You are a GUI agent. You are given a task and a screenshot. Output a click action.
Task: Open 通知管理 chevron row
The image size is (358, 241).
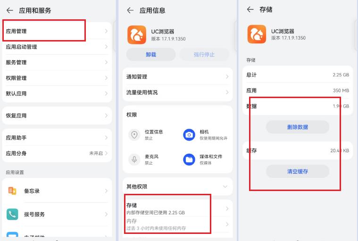pos(177,77)
